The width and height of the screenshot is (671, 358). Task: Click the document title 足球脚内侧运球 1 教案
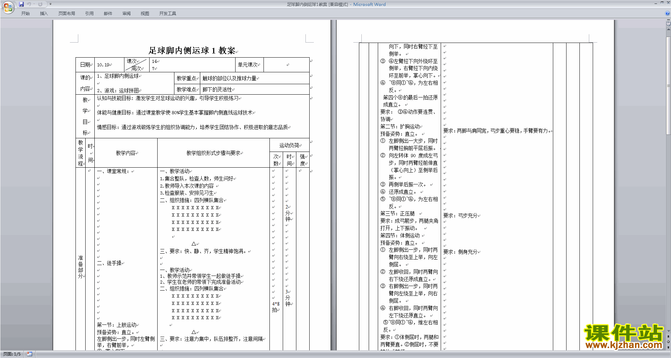(x=192, y=51)
